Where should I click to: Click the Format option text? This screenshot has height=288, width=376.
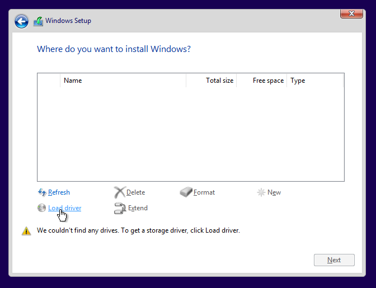(204, 192)
